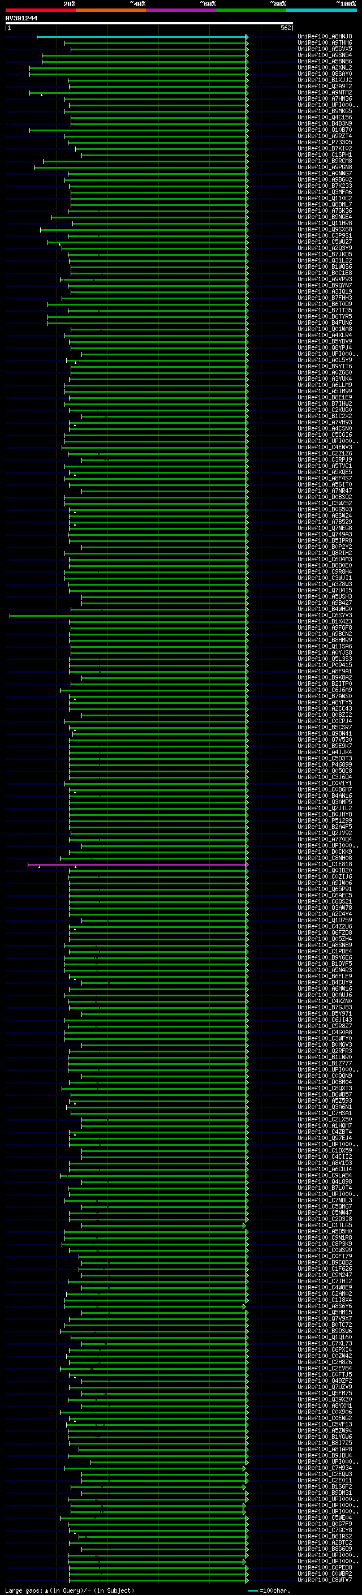Select the query name AV391244
The width and height of the screenshot is (362, 1595).
(x=21, y=18)
